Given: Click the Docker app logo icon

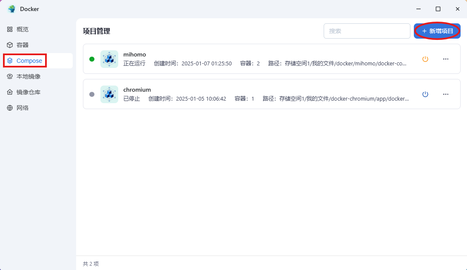Looking at the screenshot, I should point(11,9).
